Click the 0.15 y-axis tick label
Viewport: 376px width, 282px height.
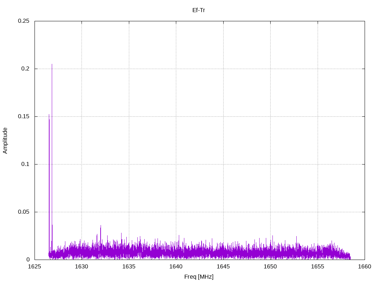(24, 116)
